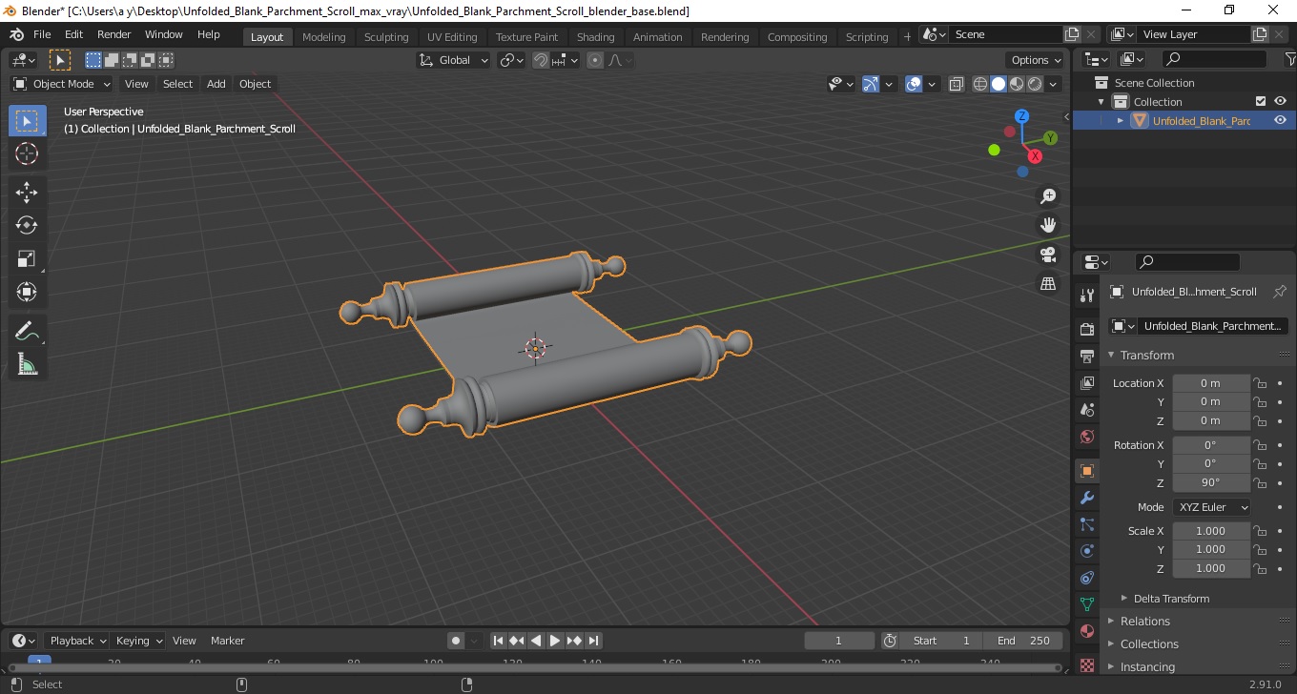The width and height of the screenshot is (1297, 694).
Task: Hide Collection with its eye icon
Action: 1280,101
